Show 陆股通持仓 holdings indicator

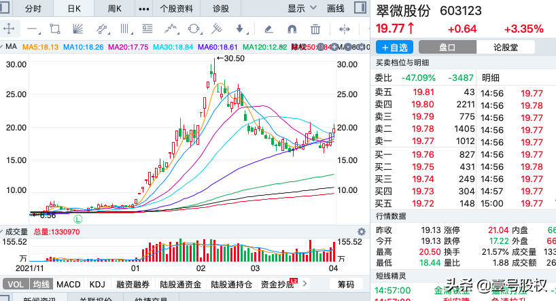231,284
